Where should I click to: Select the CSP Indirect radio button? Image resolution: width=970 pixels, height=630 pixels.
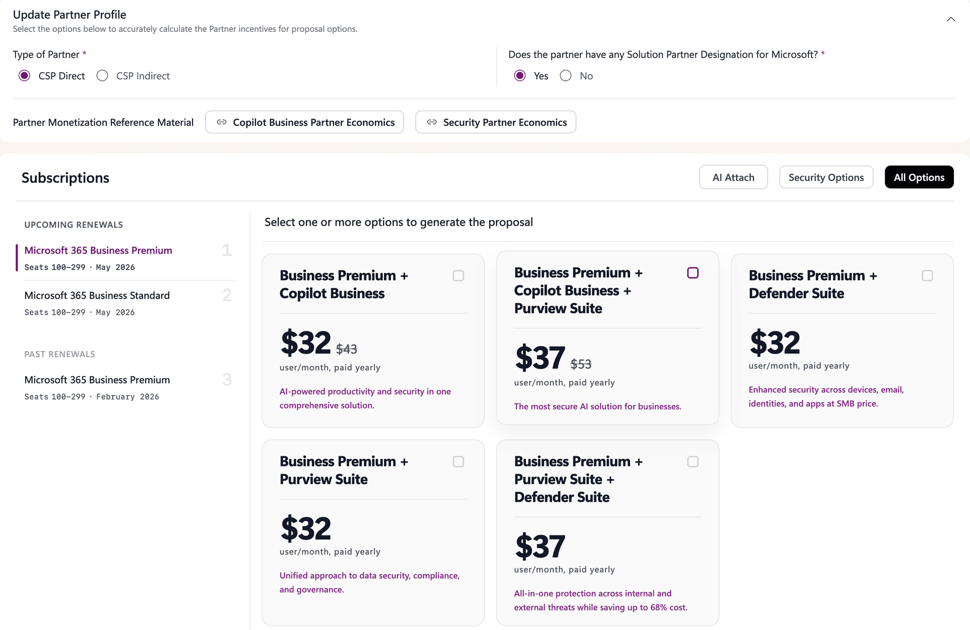tap(103, 76)
